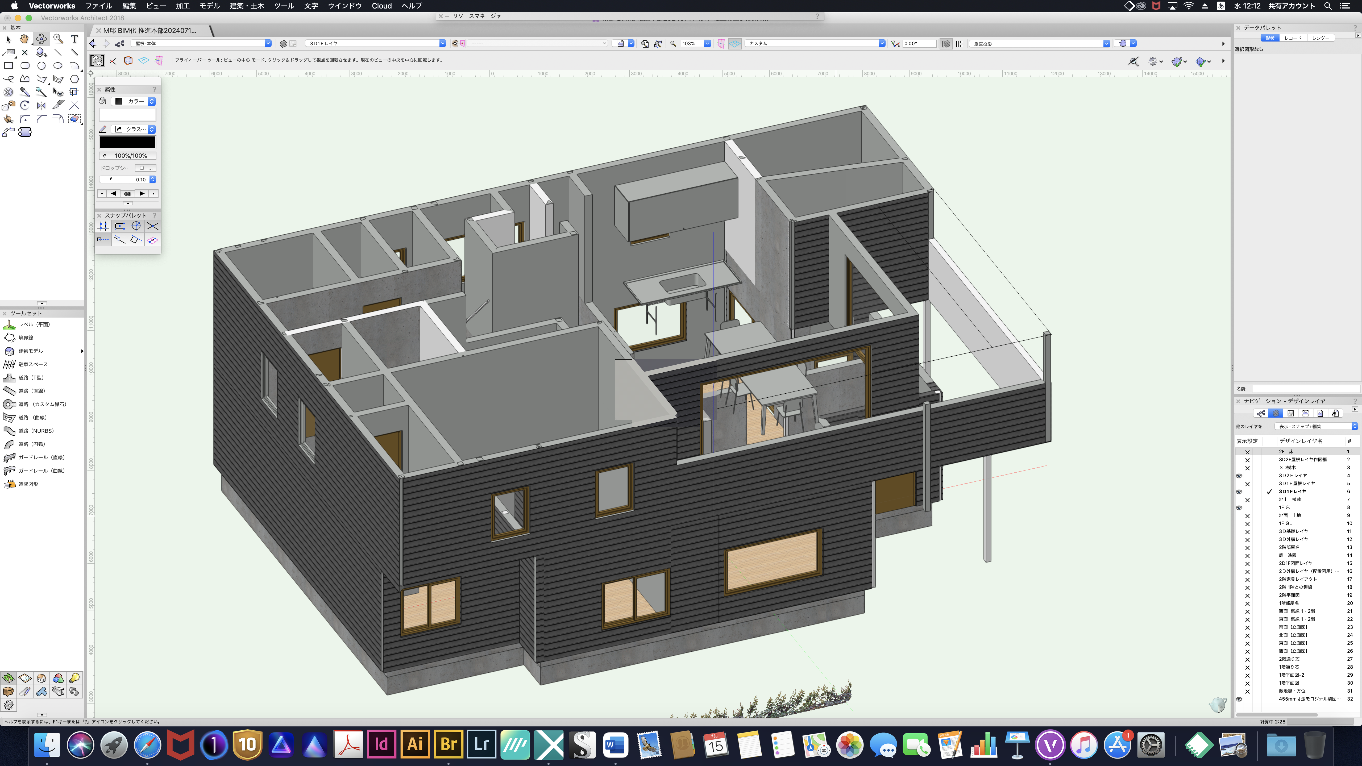Select the Spiral tool
The height and width of the screenshot is (766, 1362).
coord(9,92)
